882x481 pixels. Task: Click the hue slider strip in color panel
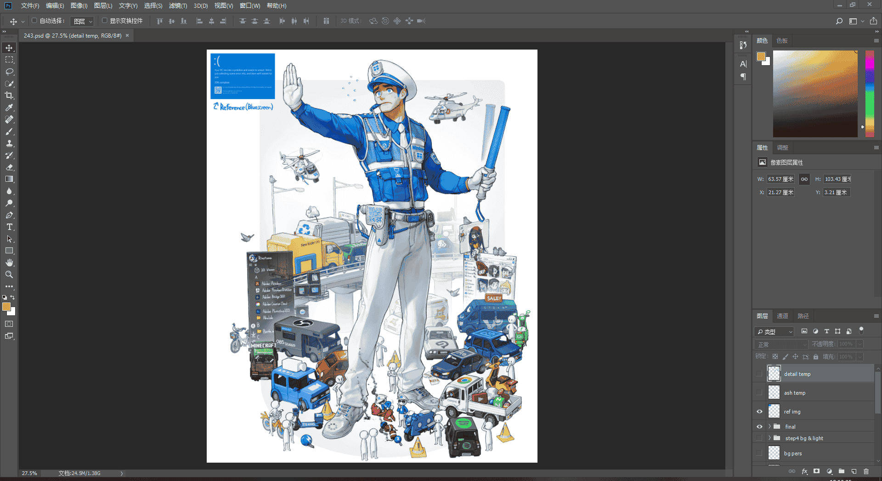coord(870,94)
